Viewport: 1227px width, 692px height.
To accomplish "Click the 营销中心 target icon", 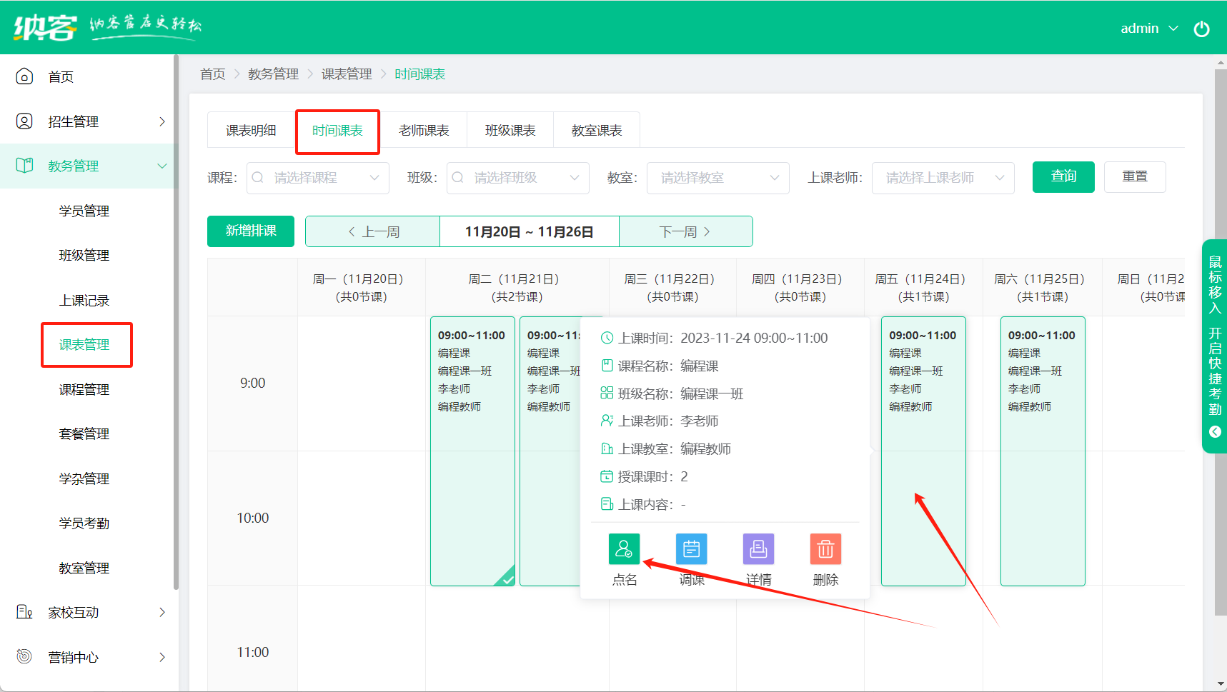I will tap(24, 656).
